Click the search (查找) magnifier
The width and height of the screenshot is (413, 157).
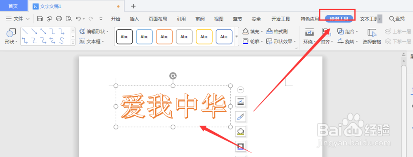pyautogui.click(x=396, y=19)
